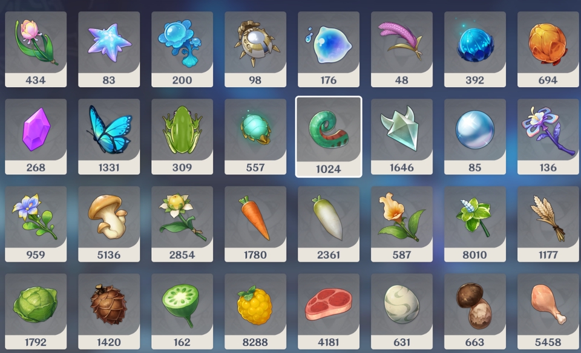Click the white pearl orb item with 85
581x353 pixels.
coord(474,137)
